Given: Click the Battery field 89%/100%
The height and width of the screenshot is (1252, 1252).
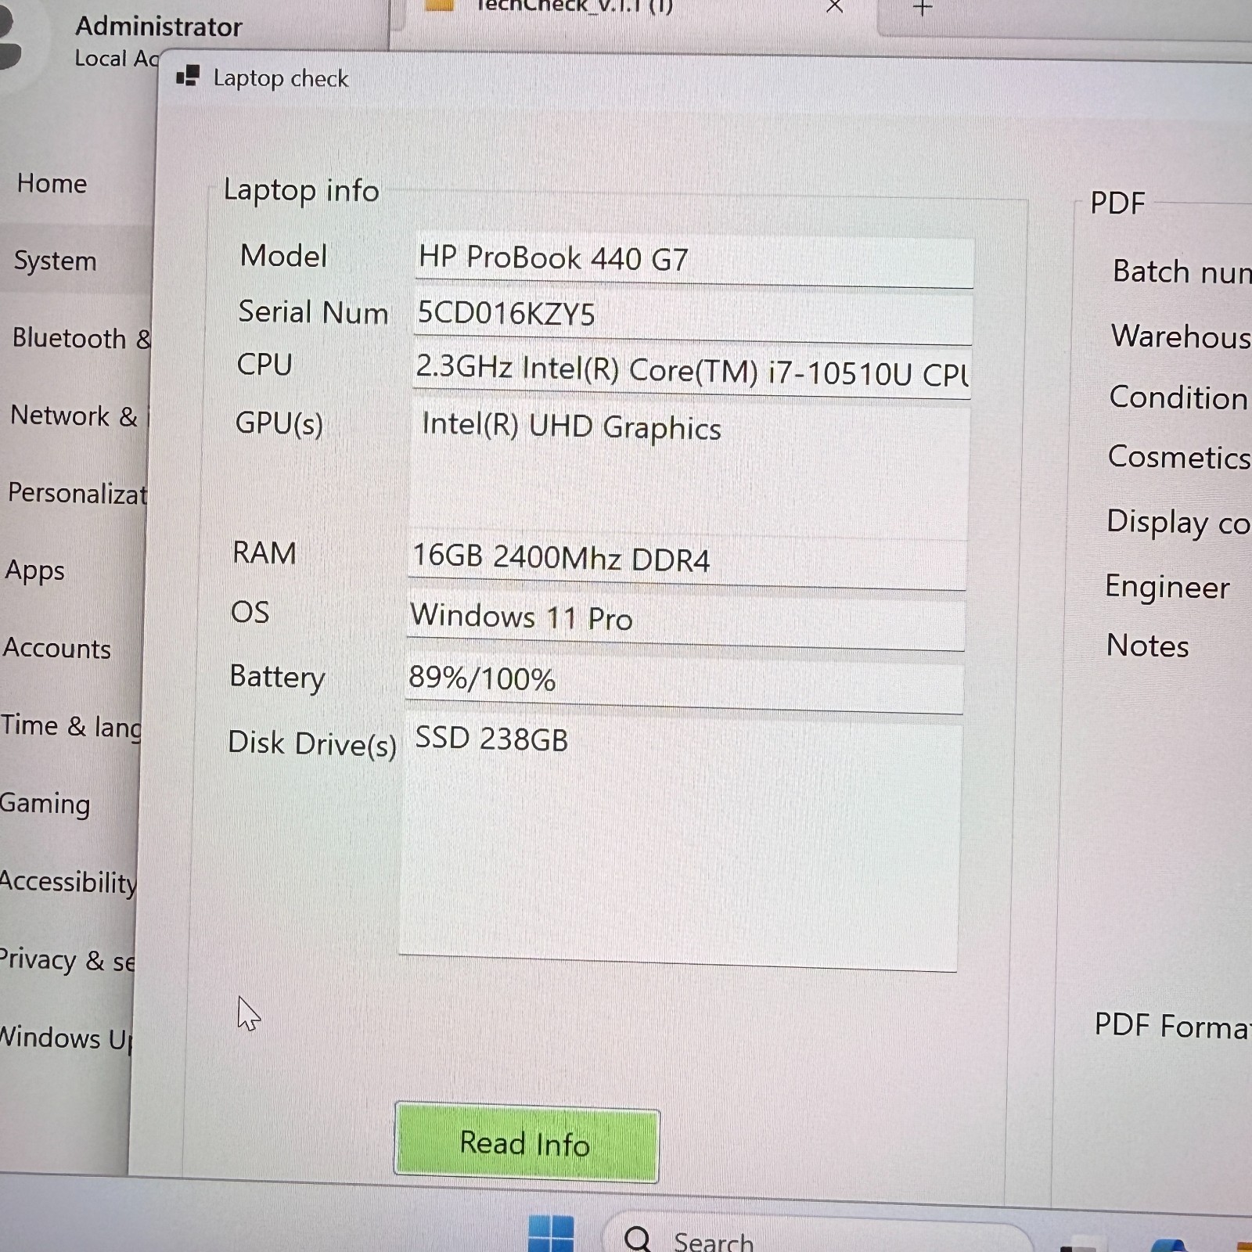Looking at the screenshot, I should tap(684, 685).
